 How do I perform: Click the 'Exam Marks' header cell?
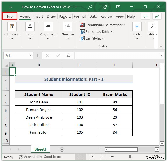(115, 94)
